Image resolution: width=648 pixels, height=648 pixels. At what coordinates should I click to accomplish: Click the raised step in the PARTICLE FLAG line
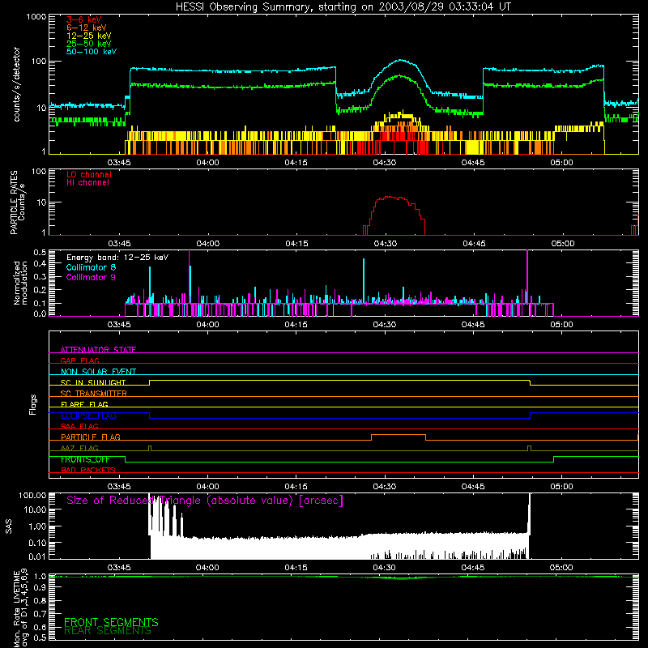click(399, 435)
